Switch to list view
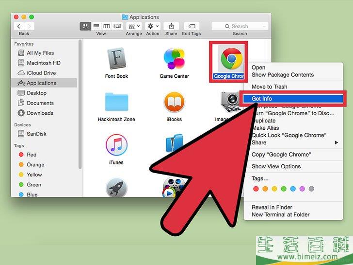The width and height of the screenshot is (353, 265). click(96, 26)
